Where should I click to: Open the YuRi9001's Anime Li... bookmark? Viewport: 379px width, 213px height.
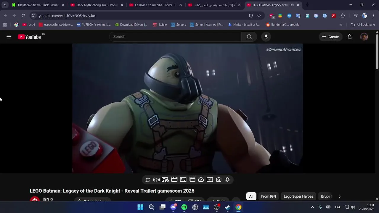[94, 25]
